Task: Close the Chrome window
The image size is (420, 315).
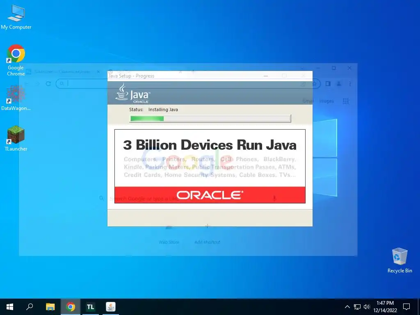Action: (349, 68)
